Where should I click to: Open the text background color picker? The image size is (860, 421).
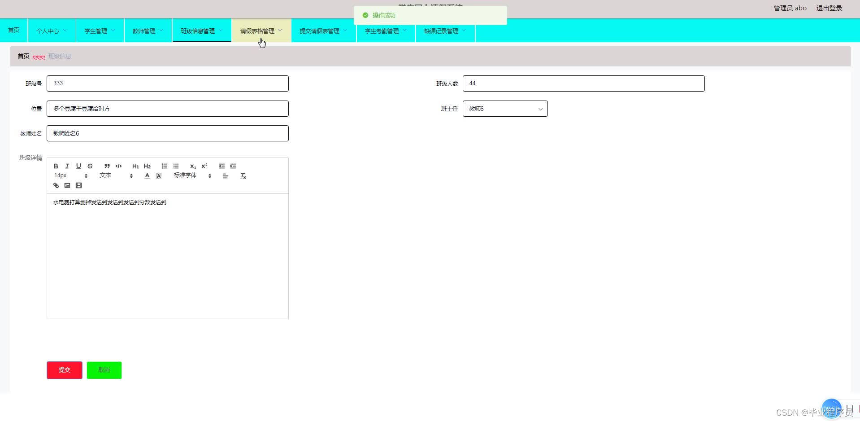pyautogui.click(x=159, y=176)
